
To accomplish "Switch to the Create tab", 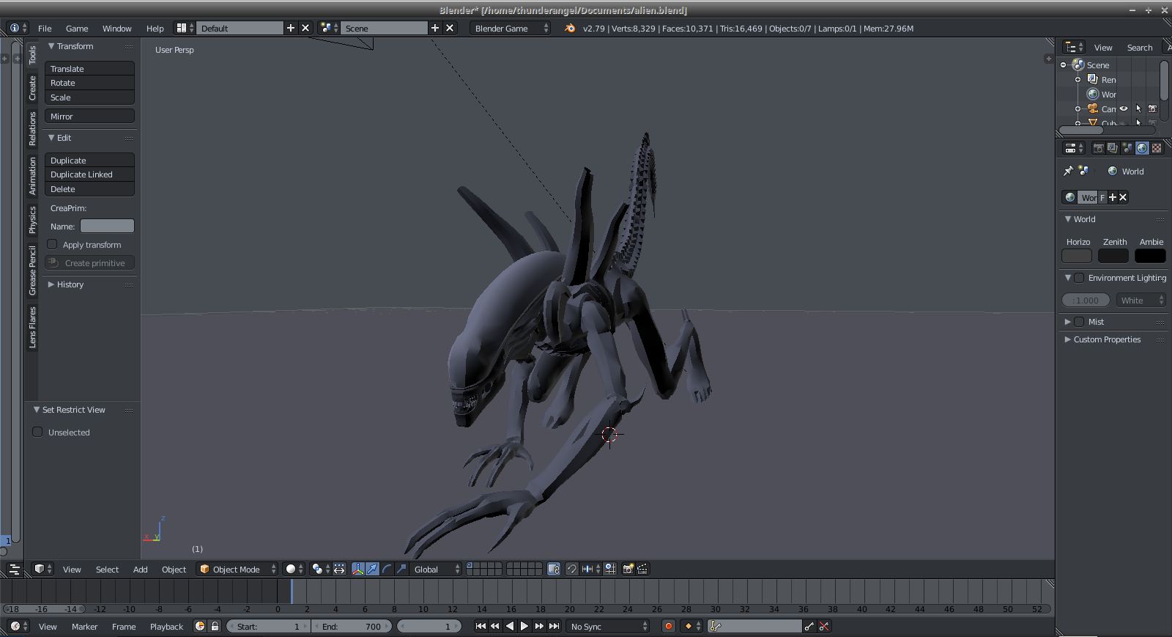I will pos(32,88).
